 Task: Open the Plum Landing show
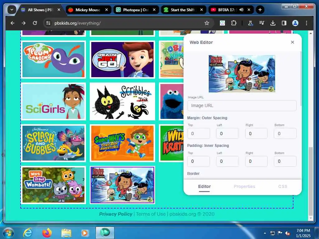(53, 59)
